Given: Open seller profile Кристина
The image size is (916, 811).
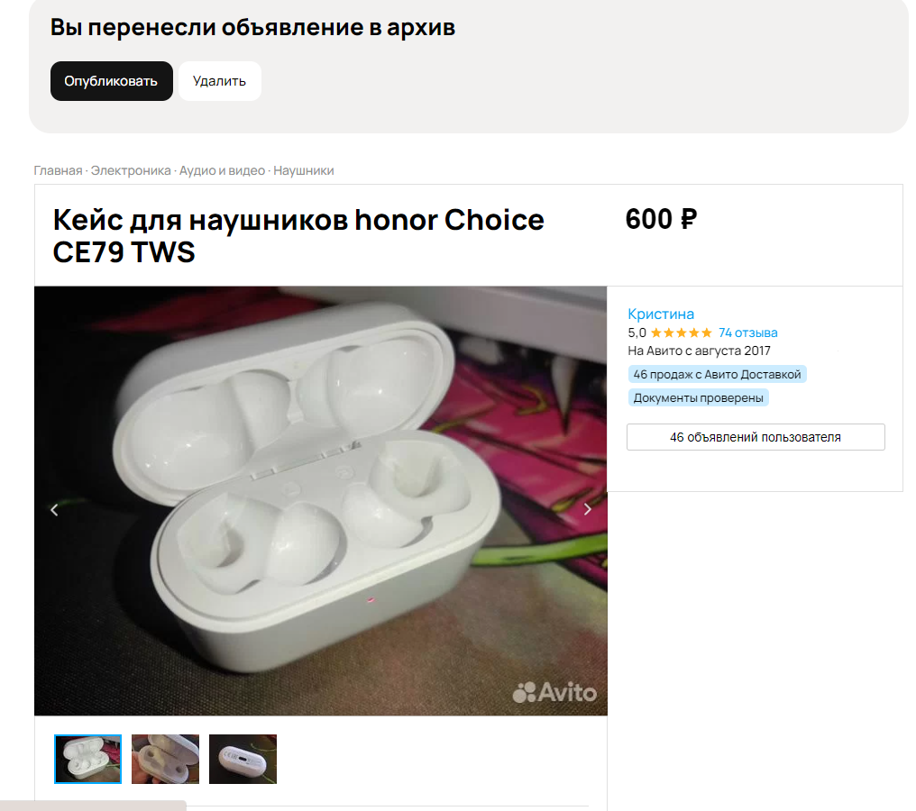Looking at the screenshot, I should pyautogui.click(x=661, y=314).
